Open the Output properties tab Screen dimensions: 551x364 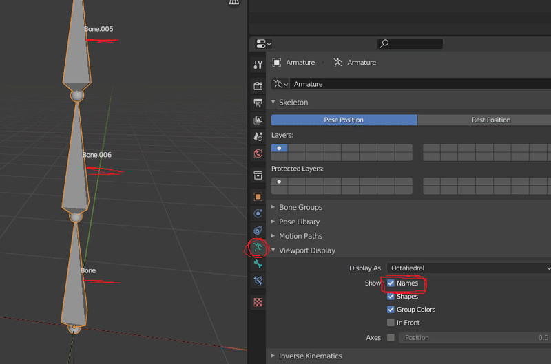tap(258, 103)
